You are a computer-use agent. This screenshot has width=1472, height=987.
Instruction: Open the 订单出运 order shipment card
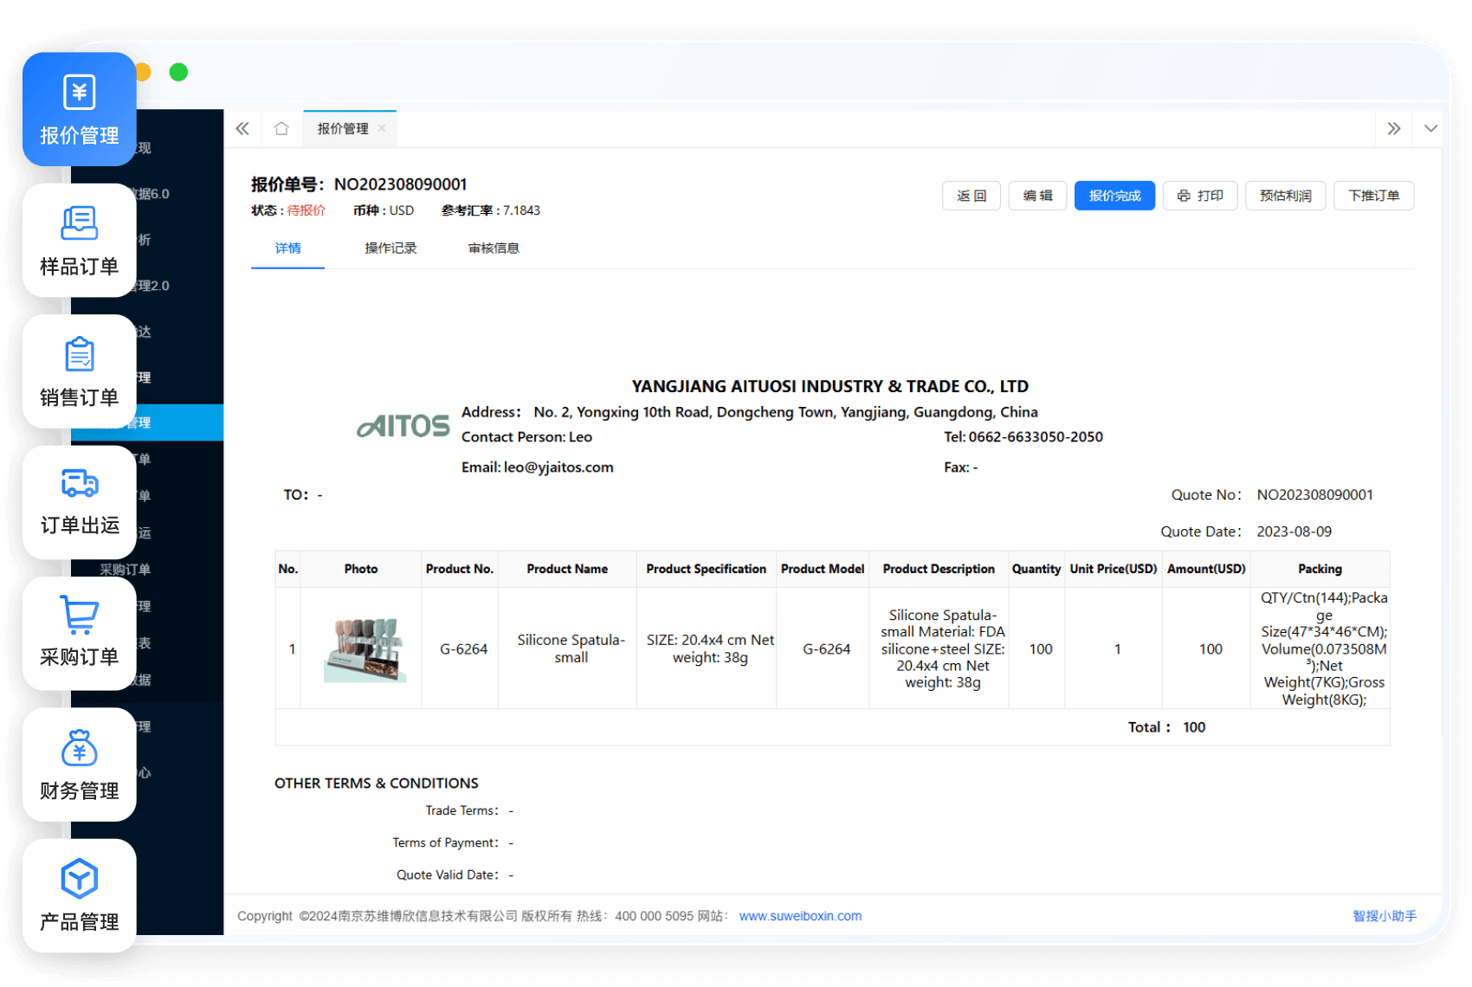79,502
